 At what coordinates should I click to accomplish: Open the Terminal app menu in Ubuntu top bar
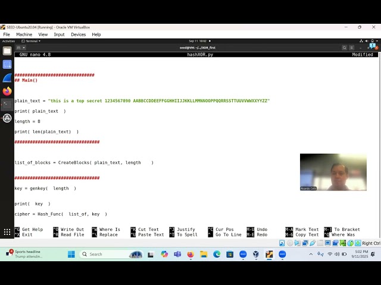31,41
